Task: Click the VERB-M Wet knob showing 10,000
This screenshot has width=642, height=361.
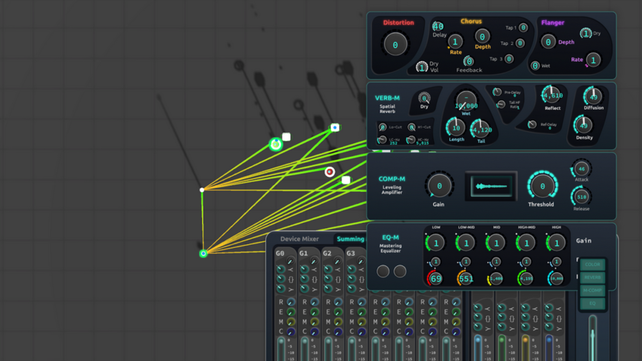Action: tap(466, 101)
